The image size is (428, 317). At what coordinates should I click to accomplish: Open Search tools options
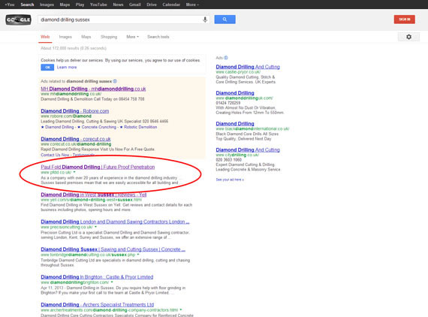(158, 37)
